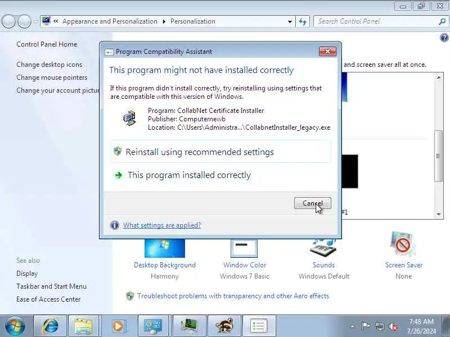
Task: Show hidden tray icons arrow
Action: click(x=353, y=326)
